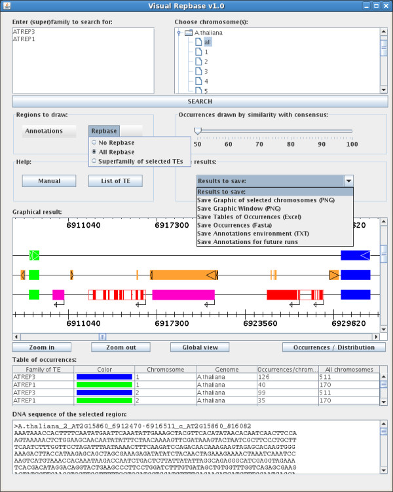The height and width of the screenshot is (492, 393).
Task: Choose 'Save Graphic Window (PNG)' entry
Action: click(239, 209)
